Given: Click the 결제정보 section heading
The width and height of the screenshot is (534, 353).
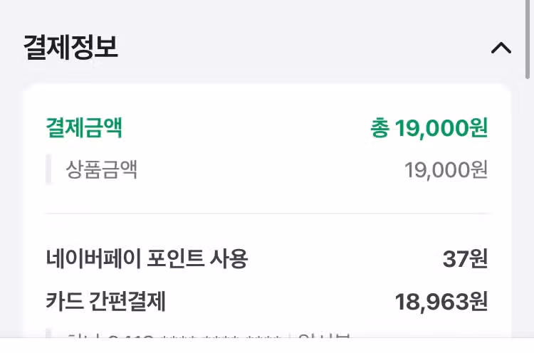Looking at the screenshot, I should (70, 47).
